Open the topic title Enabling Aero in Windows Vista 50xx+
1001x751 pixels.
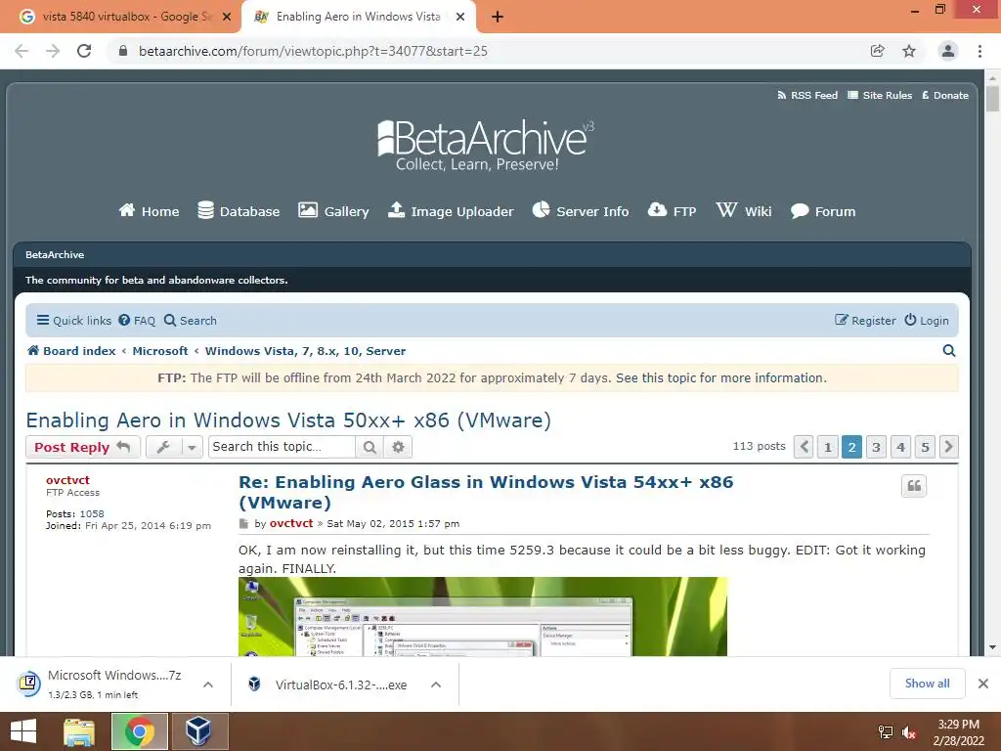point(288,420)
